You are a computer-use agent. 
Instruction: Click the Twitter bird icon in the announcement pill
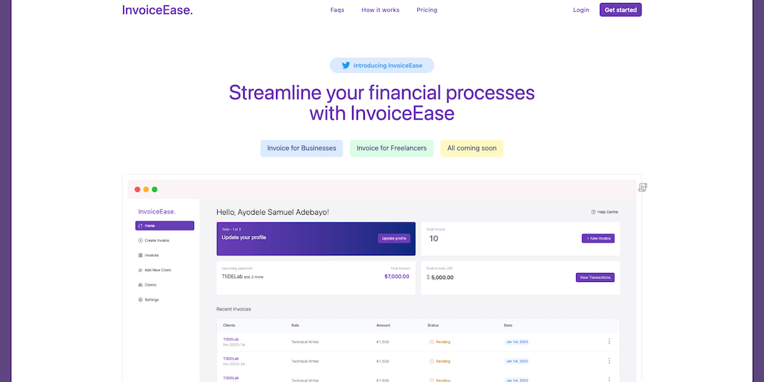click(x=345, y=66)
